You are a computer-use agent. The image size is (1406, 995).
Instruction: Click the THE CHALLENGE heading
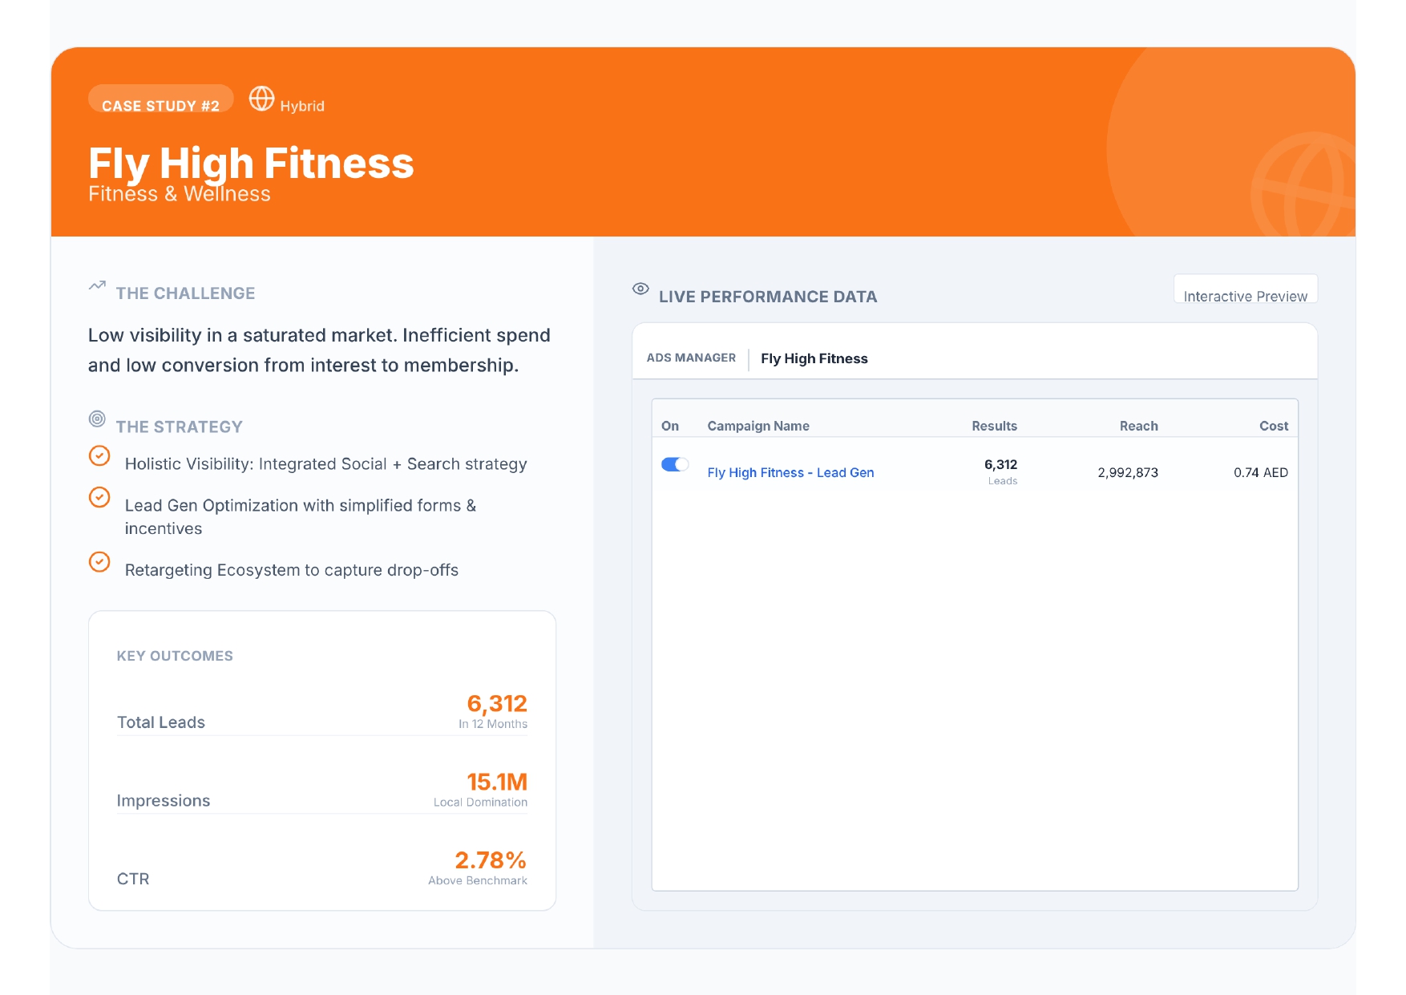click(185, 293)
